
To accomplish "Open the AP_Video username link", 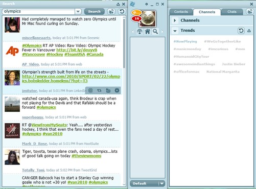I will click(31, 64).
